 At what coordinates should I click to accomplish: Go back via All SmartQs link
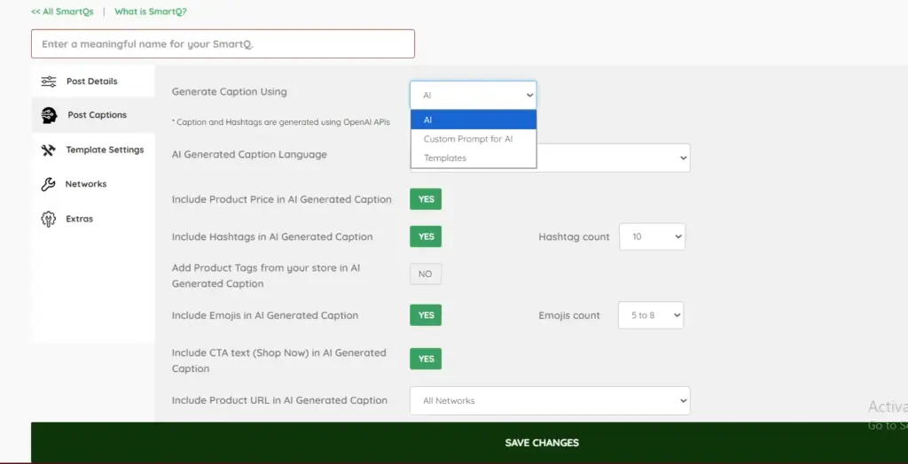62,12
